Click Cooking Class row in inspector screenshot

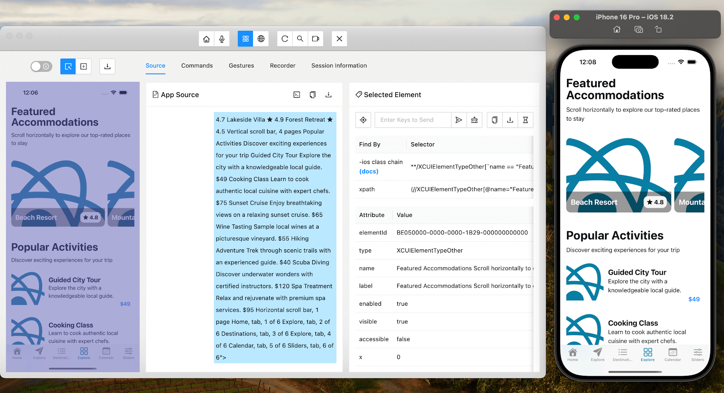pos(71,332)
